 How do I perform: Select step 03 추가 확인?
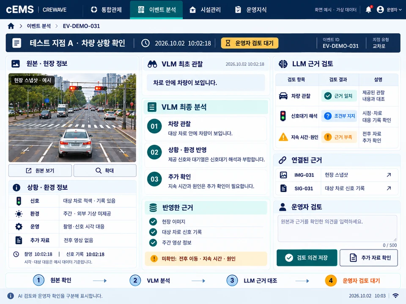206,182
